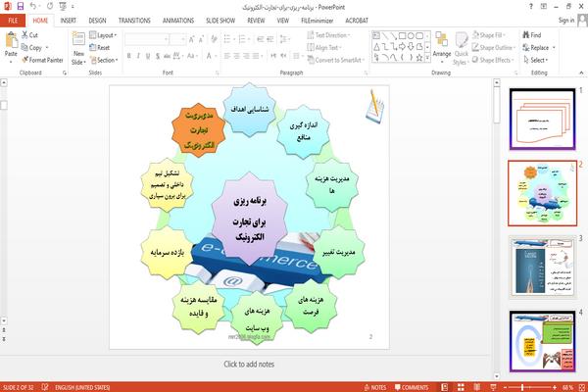Select star shape in shapes gallery

click(419, 58)
